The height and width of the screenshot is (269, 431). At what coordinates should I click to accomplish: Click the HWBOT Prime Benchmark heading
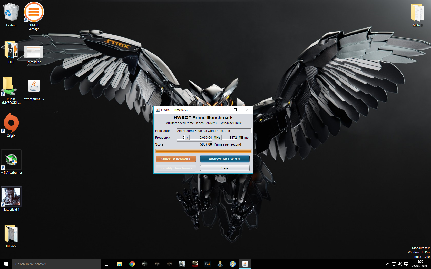[203, 118]
